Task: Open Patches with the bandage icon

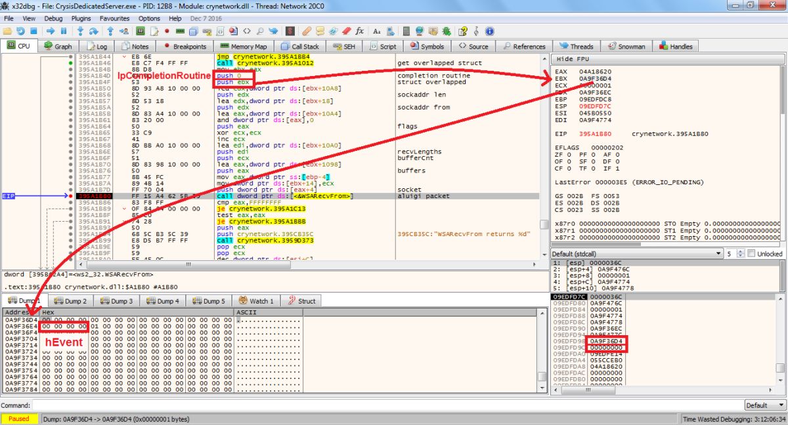Action: 307,31
